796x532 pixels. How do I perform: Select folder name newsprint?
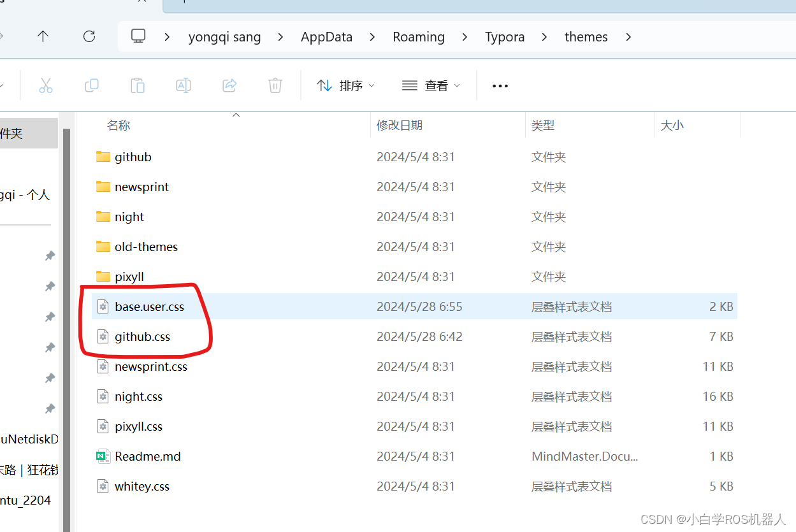coord(141,187)
